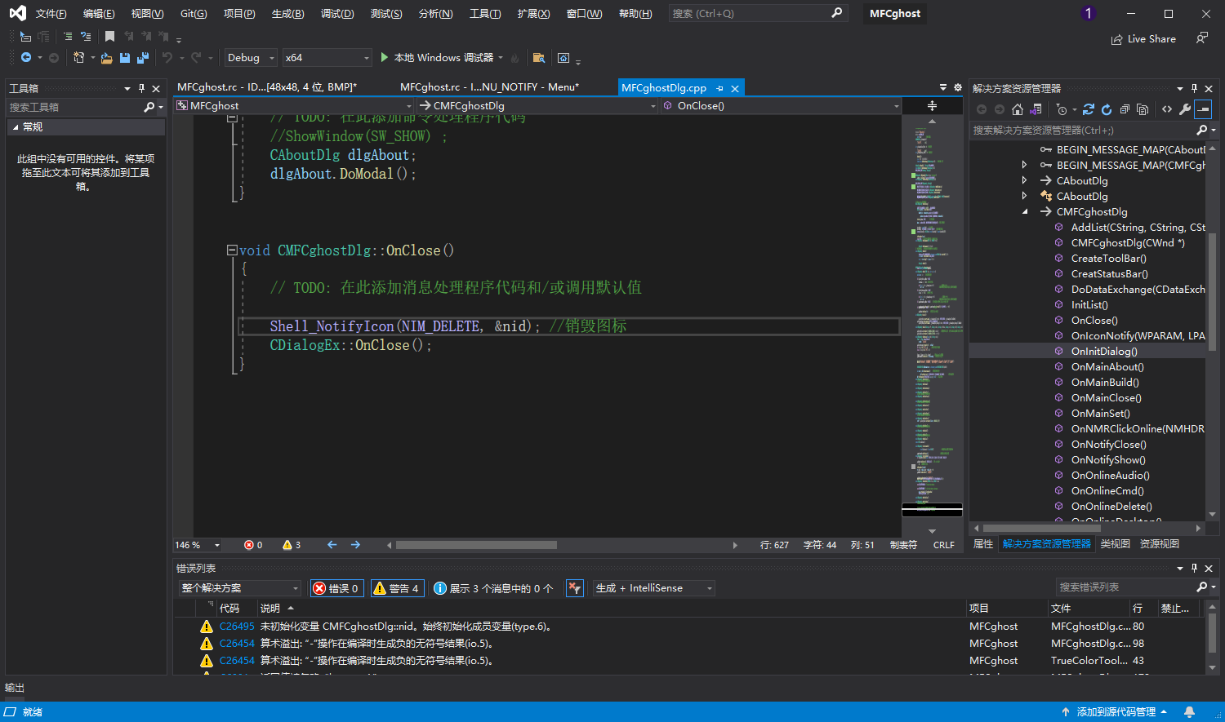The width and height of the screenshot is (1225, 722).
Task: Click the Collapse All icon in Solution Explorer
Action: tap(1125, 109)
